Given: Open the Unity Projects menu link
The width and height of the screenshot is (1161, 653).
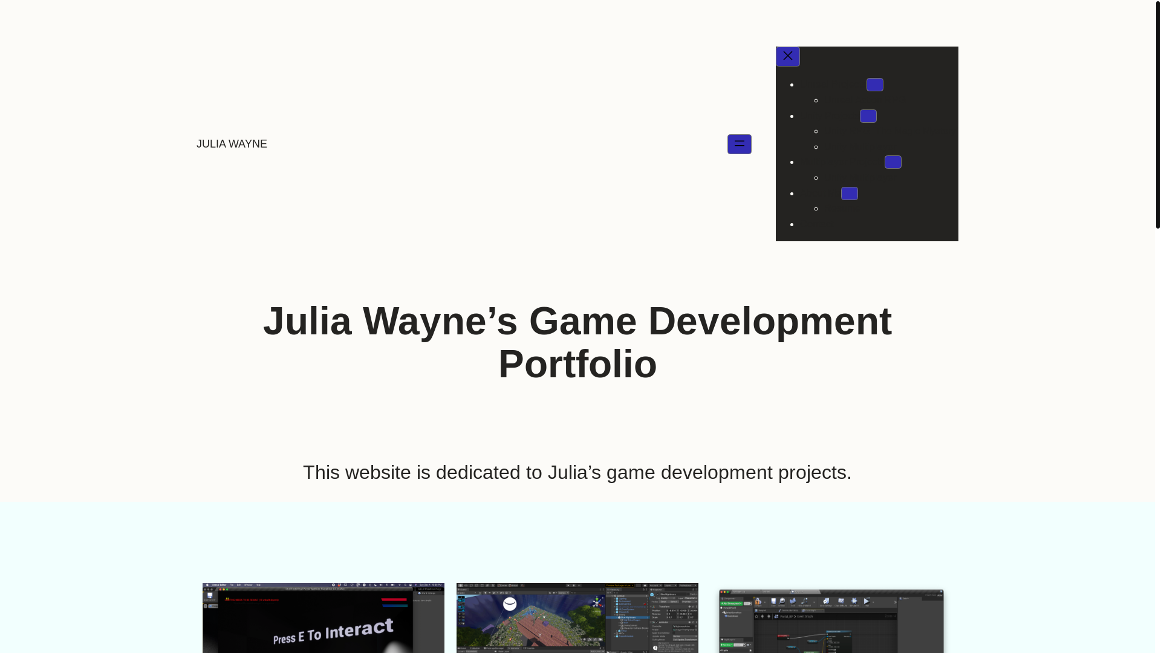Looking at the screenshot, I should (828, 116).
